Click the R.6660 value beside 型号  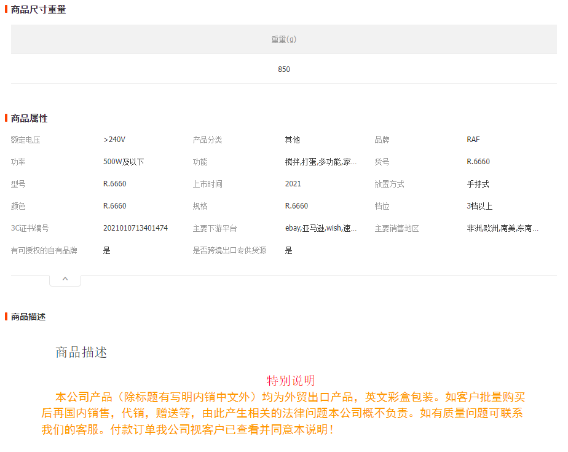[114, 184]
